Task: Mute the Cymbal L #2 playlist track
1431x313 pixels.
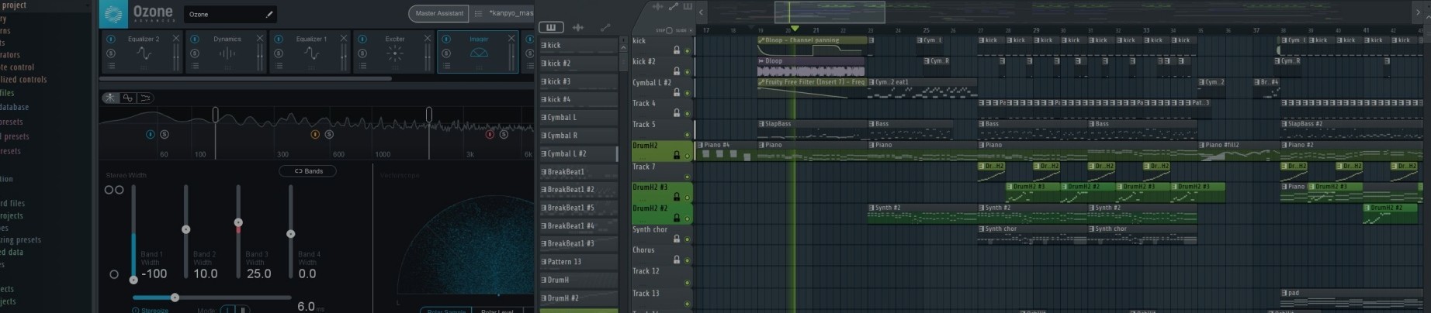Action: click(x=687, y=93)
